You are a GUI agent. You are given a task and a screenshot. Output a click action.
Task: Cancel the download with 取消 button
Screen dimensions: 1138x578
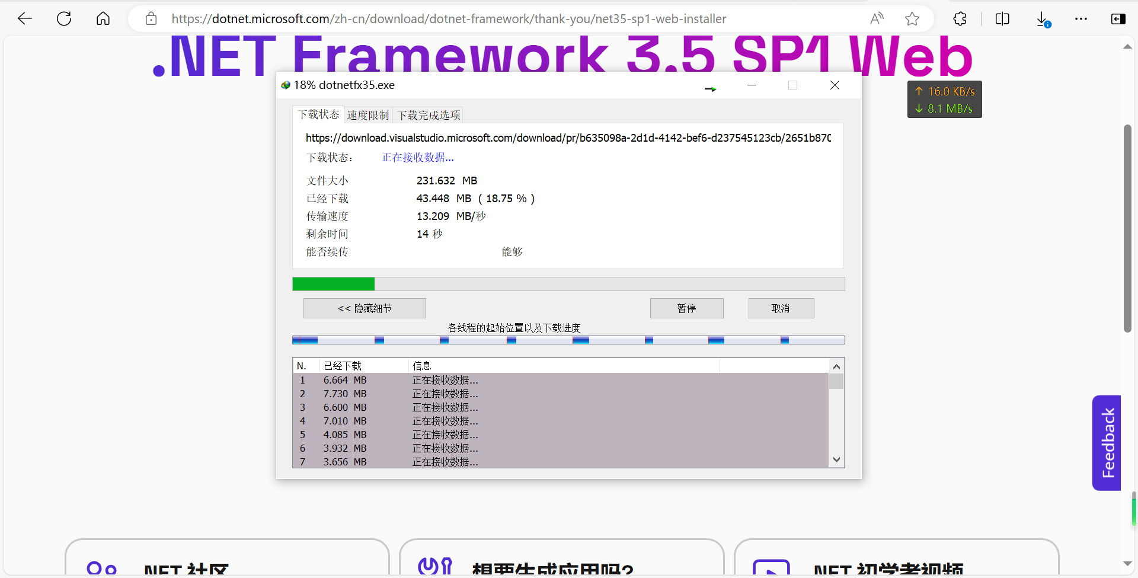coord(781,308)
